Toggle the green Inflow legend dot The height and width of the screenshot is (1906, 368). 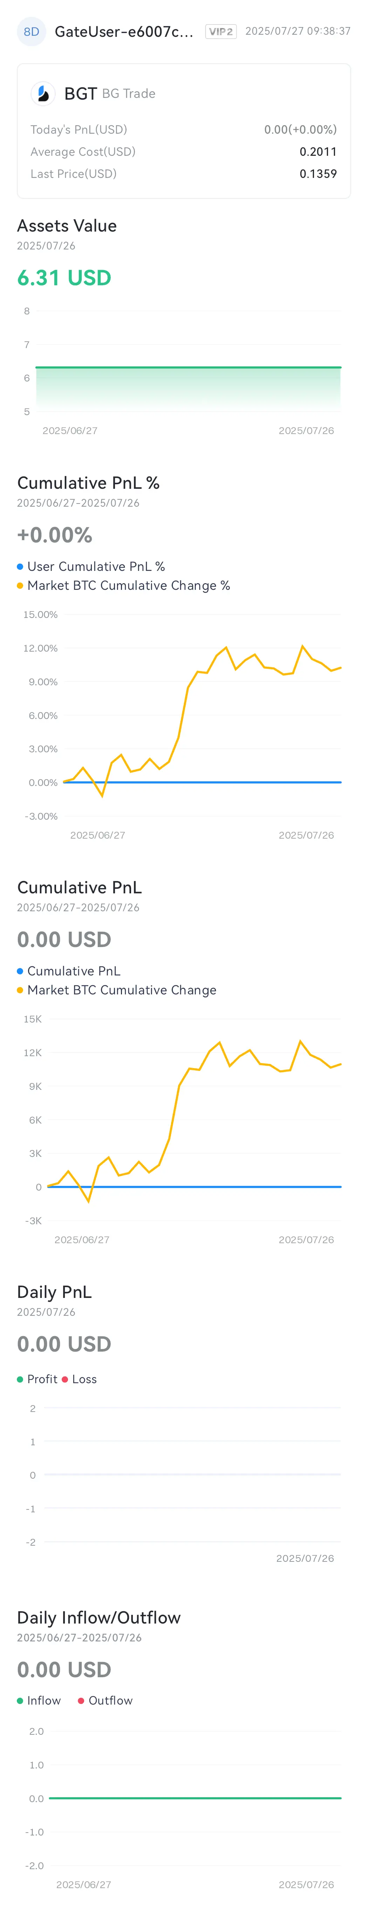(20, 1700)
